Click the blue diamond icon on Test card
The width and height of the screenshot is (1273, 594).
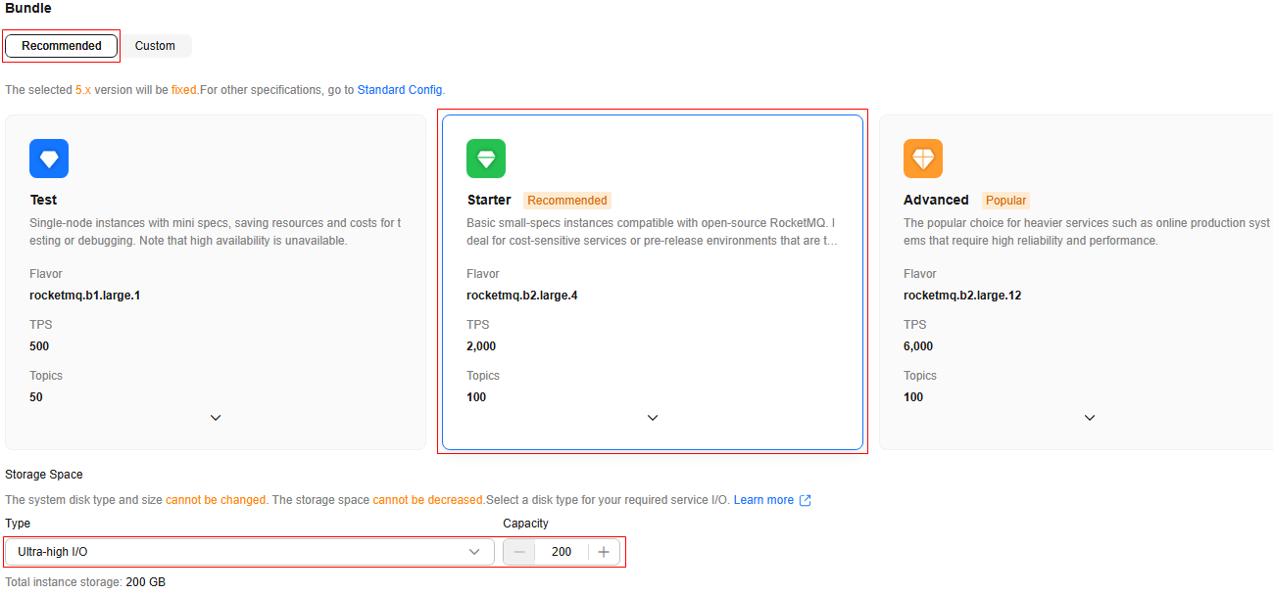pyautogui.click(x=49, y=159)
